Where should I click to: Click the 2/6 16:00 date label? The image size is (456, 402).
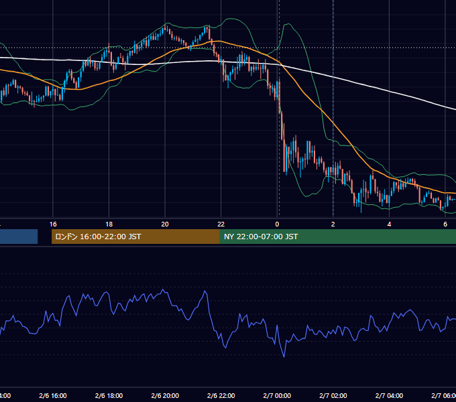tap(53, 395)
